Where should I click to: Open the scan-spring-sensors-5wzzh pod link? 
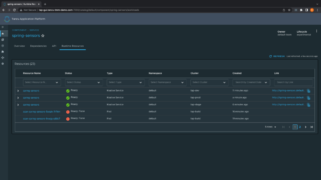click(x=41, y=112)
